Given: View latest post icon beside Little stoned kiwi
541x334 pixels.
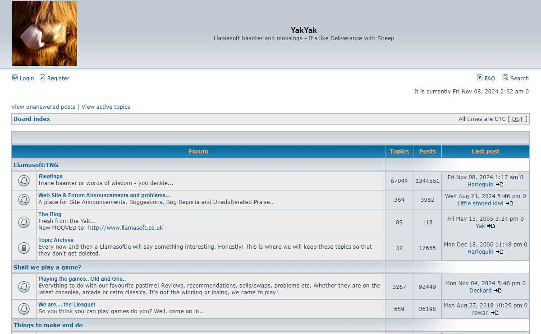Looking at the screenshot, I should pyautogui.click(x=509, y=204).
